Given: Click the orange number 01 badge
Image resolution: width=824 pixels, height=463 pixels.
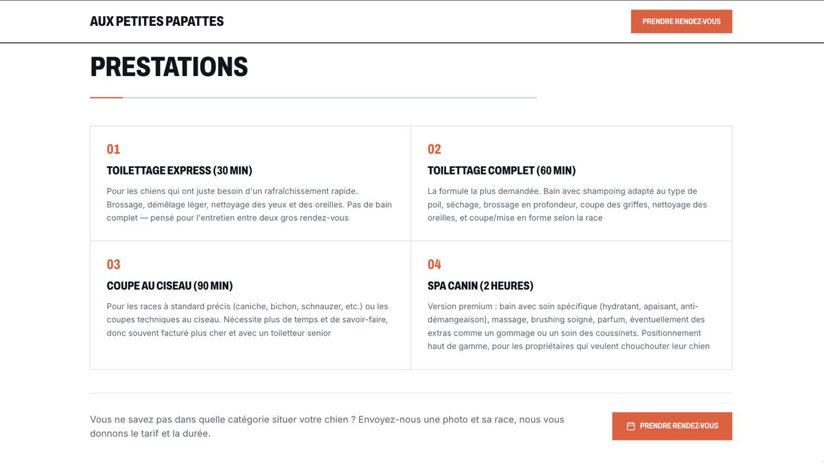Looking at the screenshot, I should coord(113,149).
